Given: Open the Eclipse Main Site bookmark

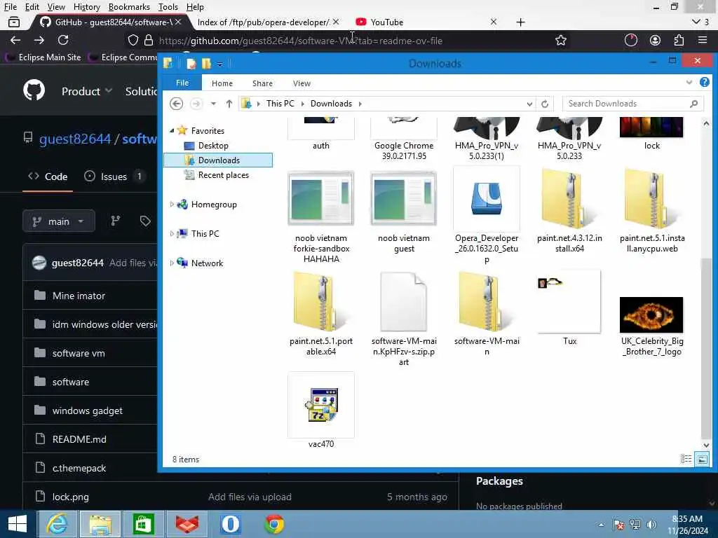Looking at the screenshot, I should pyautogui.click(x=44, y=57).
